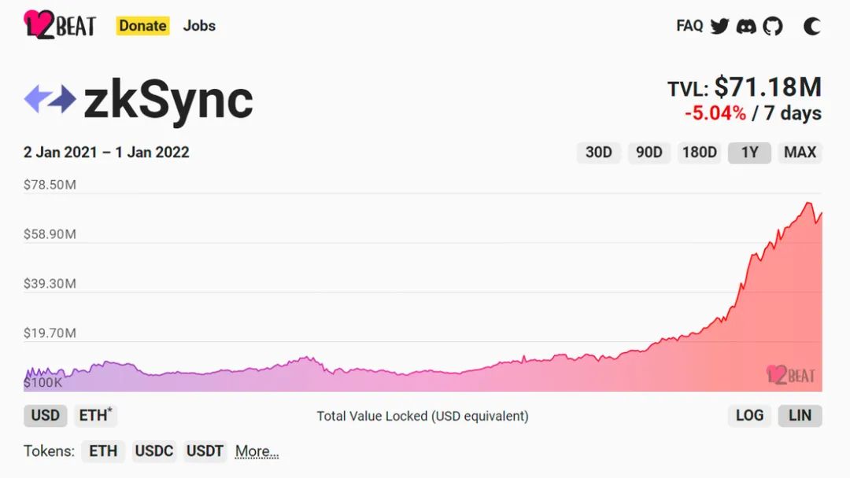Open the Jobs link

(x=199, y=25)
